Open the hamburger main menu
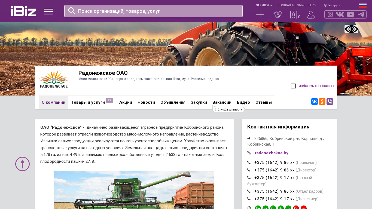Image resolution: width=372 pixels, height=209 pixels. [x=48, y=11]
